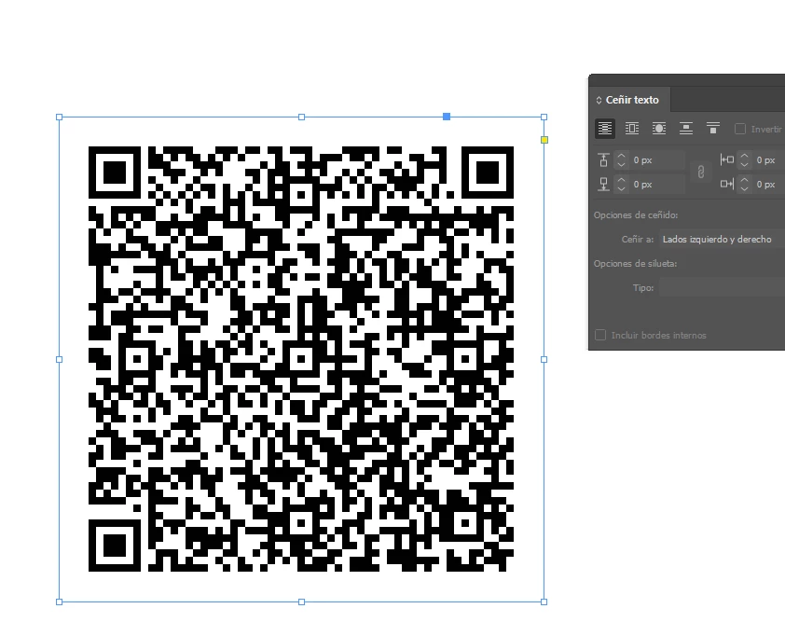Click the top-center frame handle
Image resolution: width=785 pixels, height=636 pixels.
[301, 118]
